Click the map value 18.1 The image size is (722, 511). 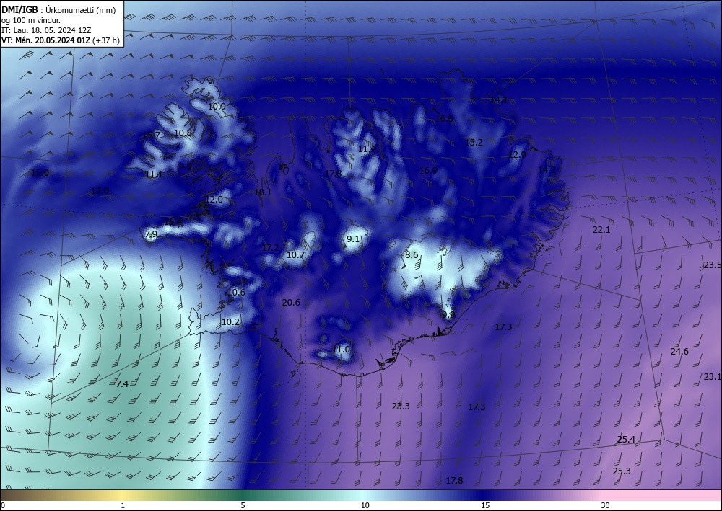coord(263,192)
